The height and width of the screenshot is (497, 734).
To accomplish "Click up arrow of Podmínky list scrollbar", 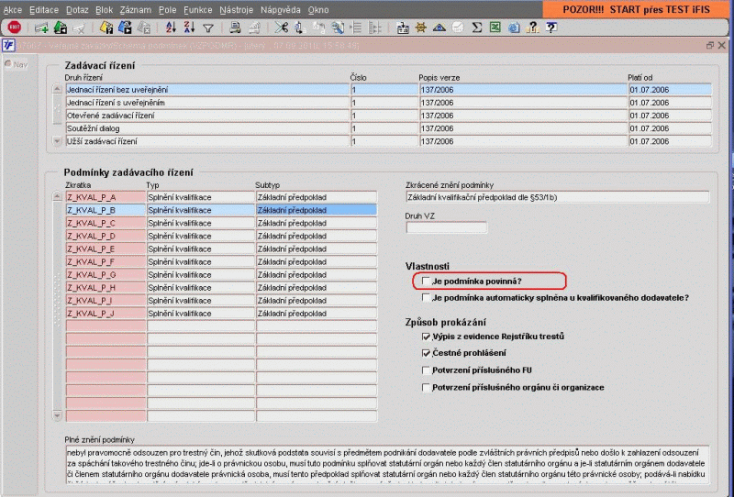I will (x=57, y=196).
